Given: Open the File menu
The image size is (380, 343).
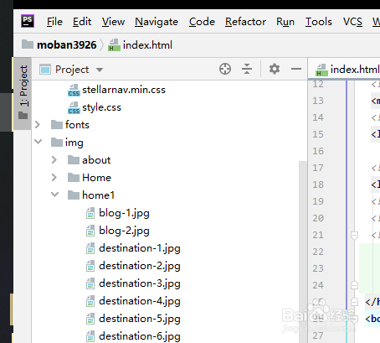Looking at the screenshot, I should [x=54, y=22].
